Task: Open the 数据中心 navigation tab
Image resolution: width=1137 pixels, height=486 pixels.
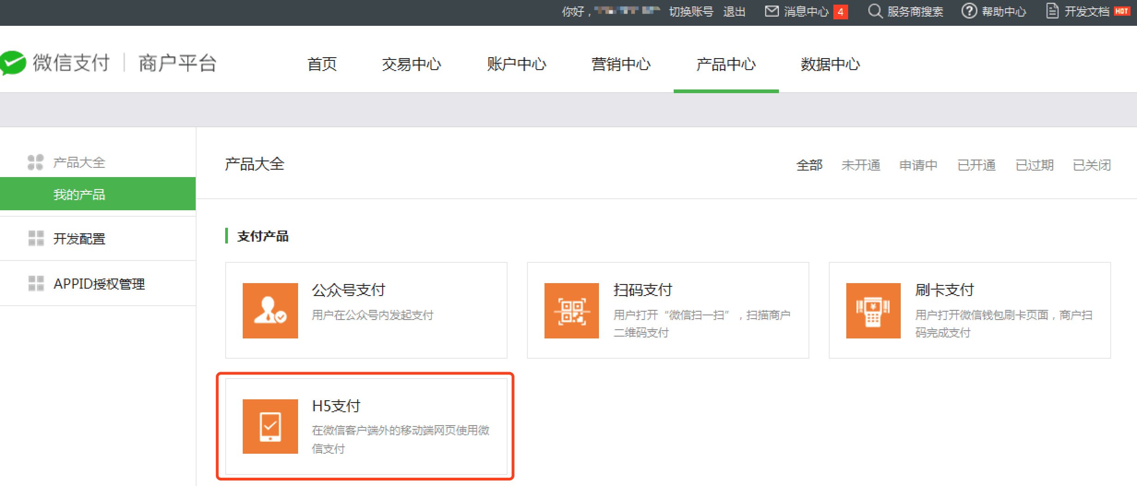Action: (x=831, y=64)
